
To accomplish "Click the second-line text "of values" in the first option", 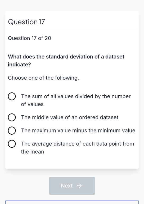I will tap(32, 104).
